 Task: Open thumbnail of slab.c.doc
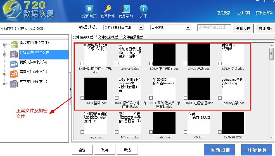click(x=164, y=123)
